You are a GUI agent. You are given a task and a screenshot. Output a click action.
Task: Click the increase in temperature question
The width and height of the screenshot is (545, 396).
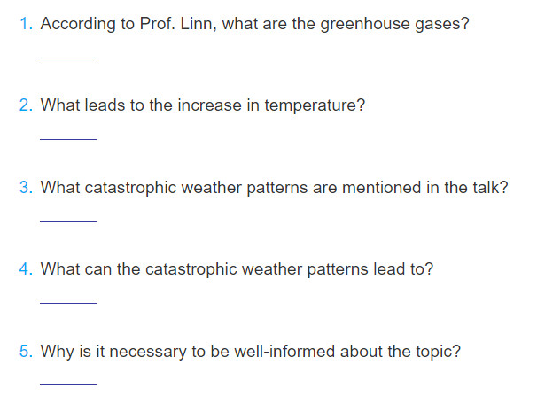point(203,105)
